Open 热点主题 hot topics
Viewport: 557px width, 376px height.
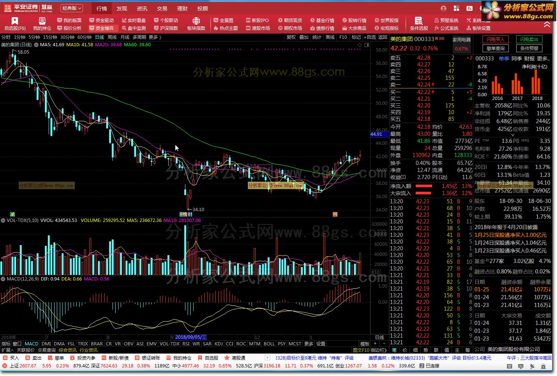pyautogui.click(x=226, y=28)
